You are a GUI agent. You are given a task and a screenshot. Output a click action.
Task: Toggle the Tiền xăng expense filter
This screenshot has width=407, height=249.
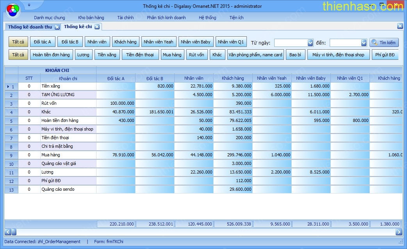click(x=107, y=55)
